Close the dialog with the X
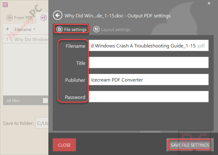This screenshot has width=218, height=155. click(209, 3)
